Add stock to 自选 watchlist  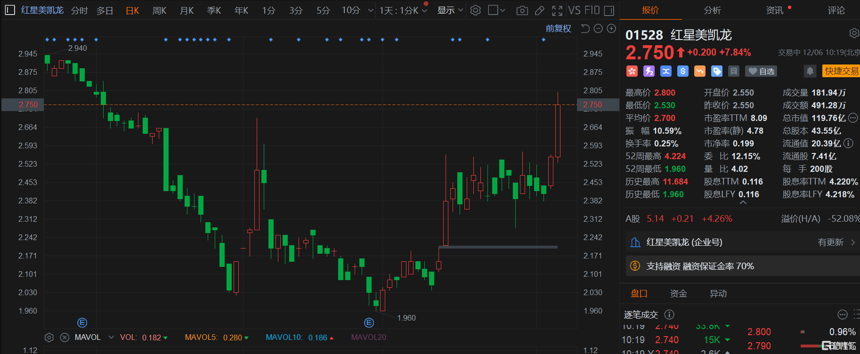(761, 71)
